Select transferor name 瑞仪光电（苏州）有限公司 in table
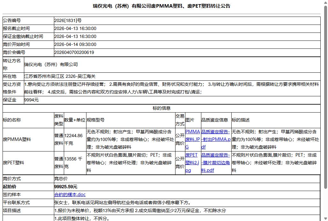Viewport: 328px width, 221px height. point(51,65)
